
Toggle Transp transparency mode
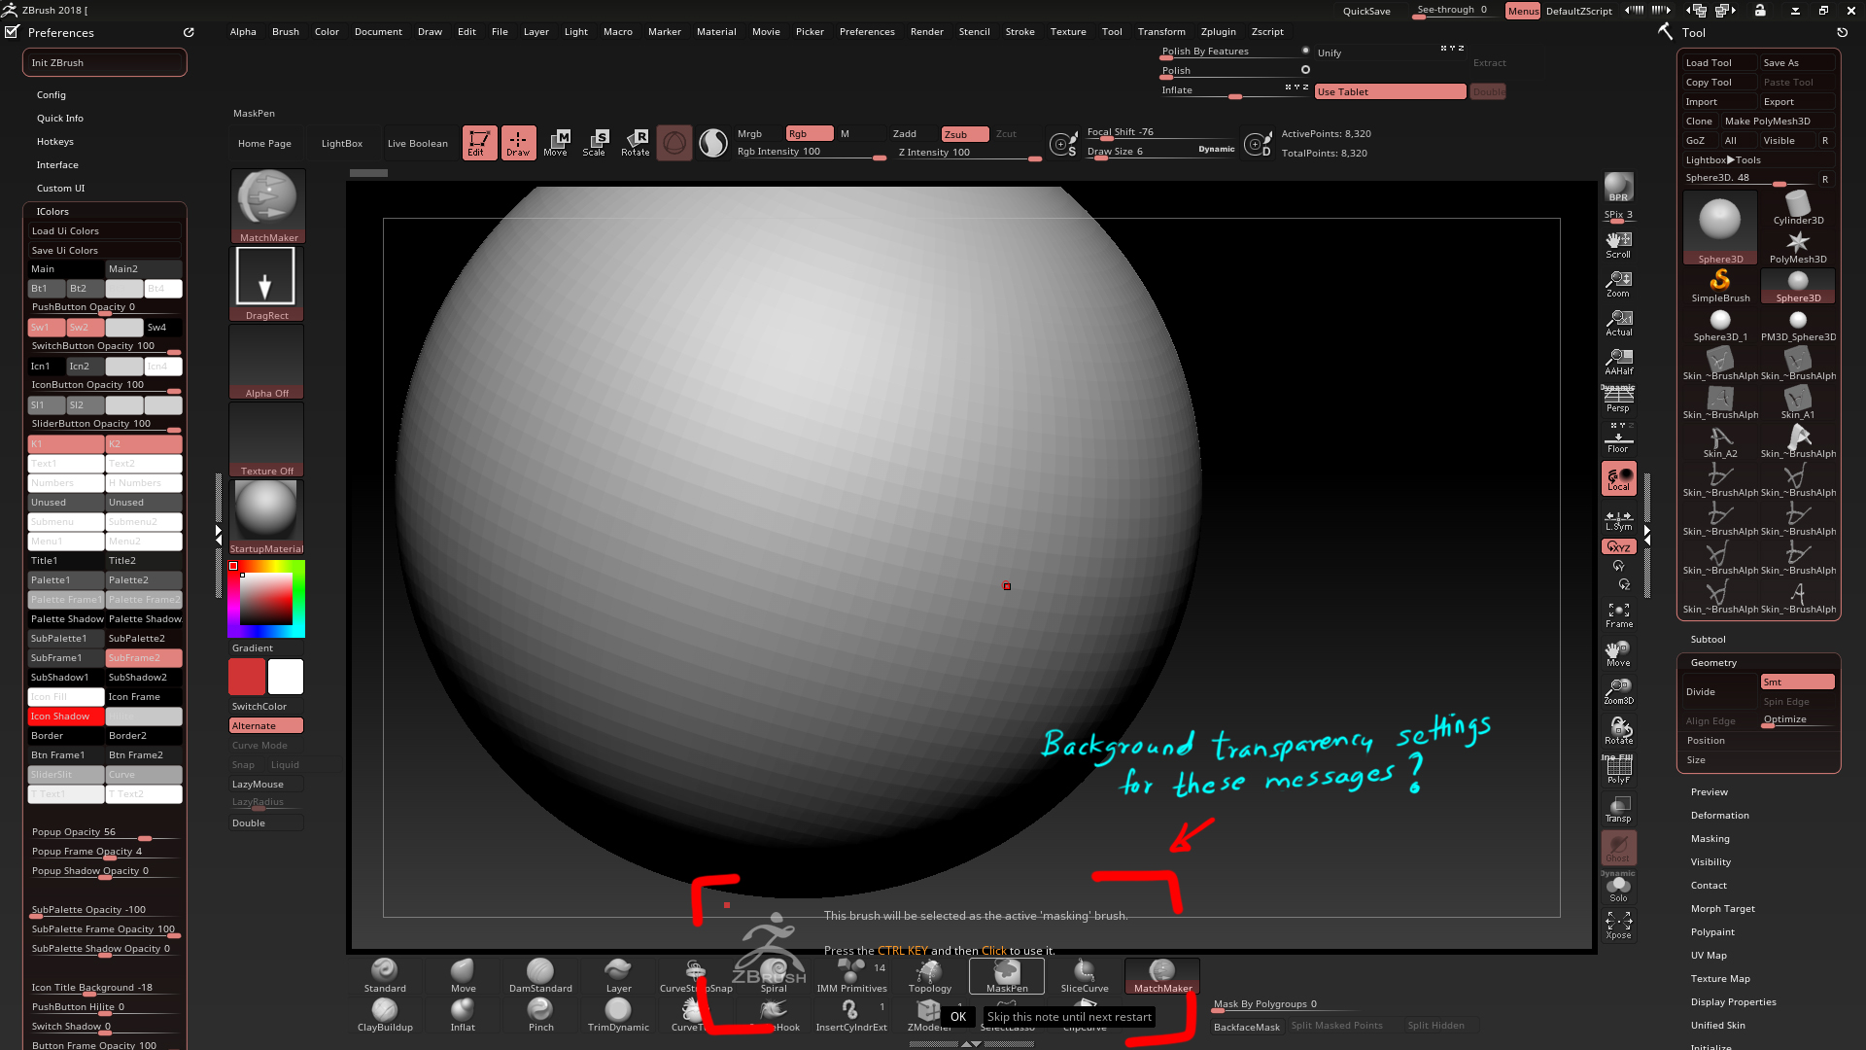[1618, 809]
